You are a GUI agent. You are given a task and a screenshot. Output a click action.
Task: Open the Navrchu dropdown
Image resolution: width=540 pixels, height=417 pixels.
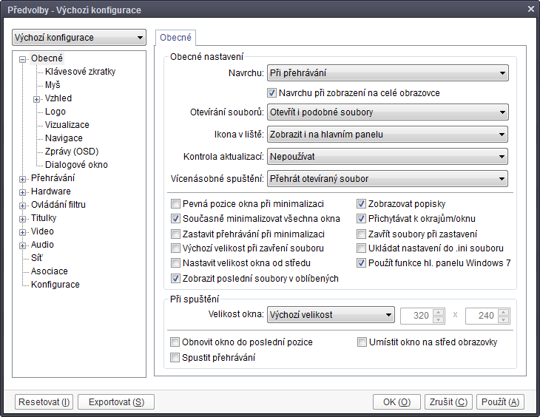387,73
